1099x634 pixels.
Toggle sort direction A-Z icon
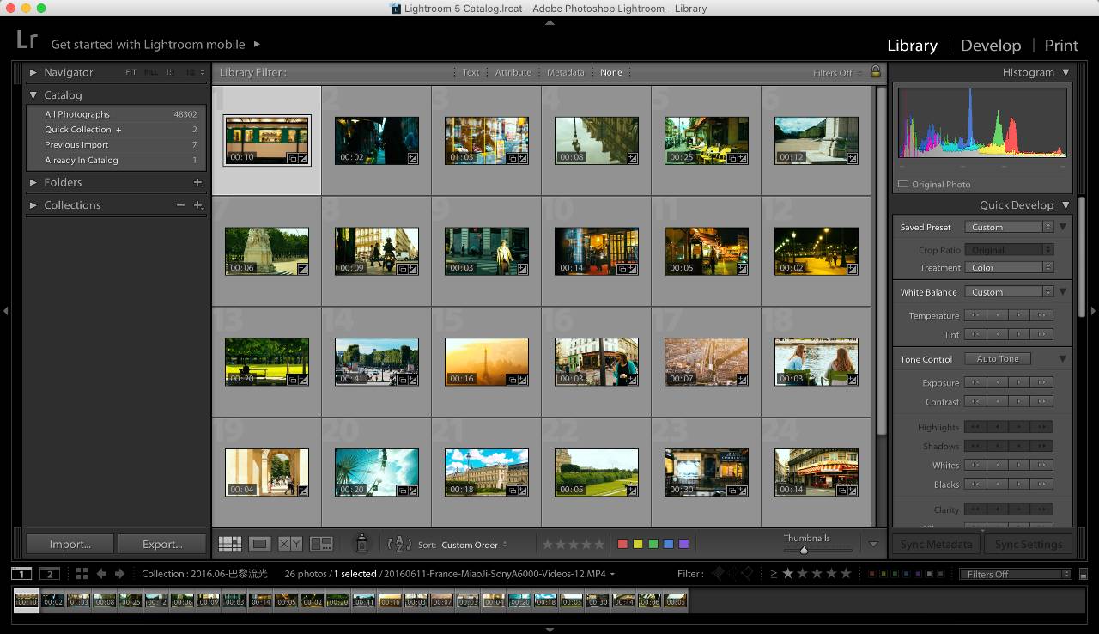(399, 544)
